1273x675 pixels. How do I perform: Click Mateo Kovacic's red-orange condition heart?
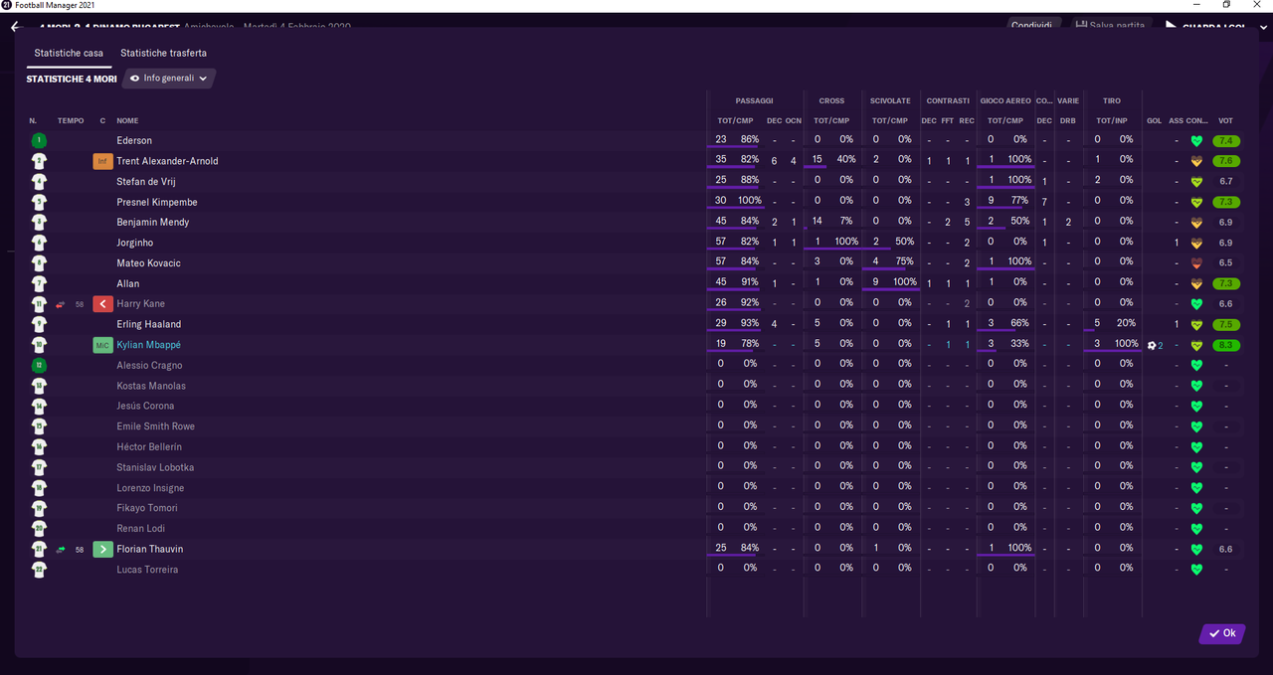tap(1196, 263)
